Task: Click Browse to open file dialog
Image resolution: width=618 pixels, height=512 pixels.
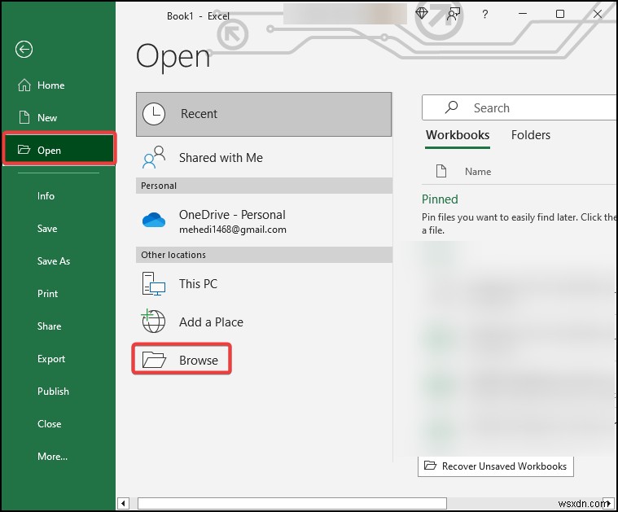Action: [182, 360]
